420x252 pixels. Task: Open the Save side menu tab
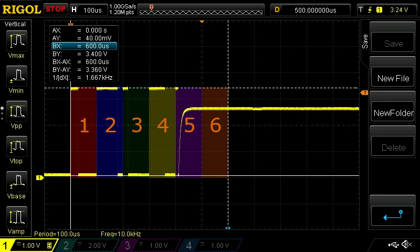coord(364,41)
